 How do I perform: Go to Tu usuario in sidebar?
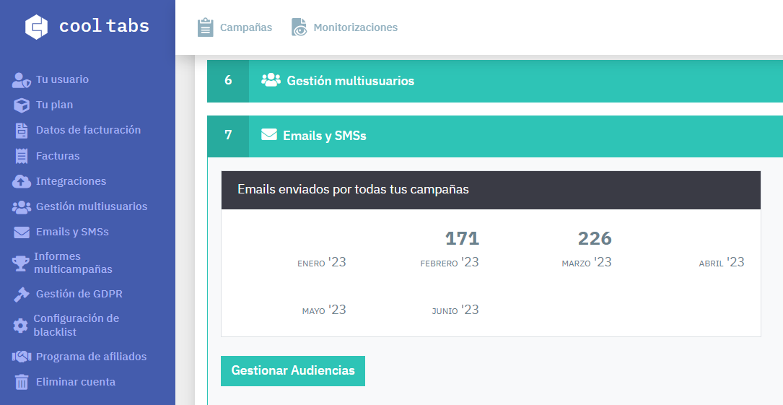click(x=62, y=79)
